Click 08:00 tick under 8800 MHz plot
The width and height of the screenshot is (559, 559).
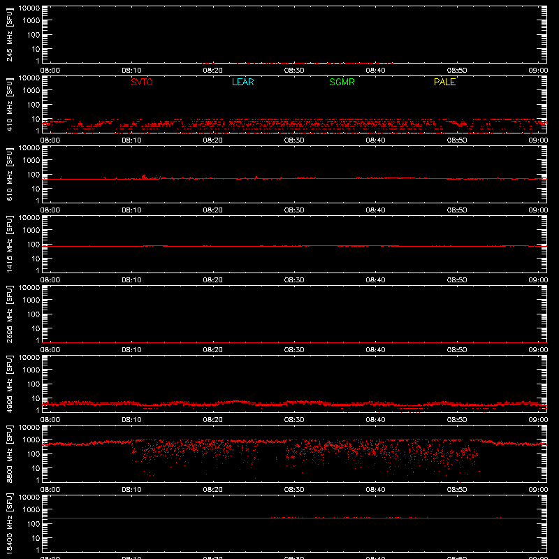(50, 490)
